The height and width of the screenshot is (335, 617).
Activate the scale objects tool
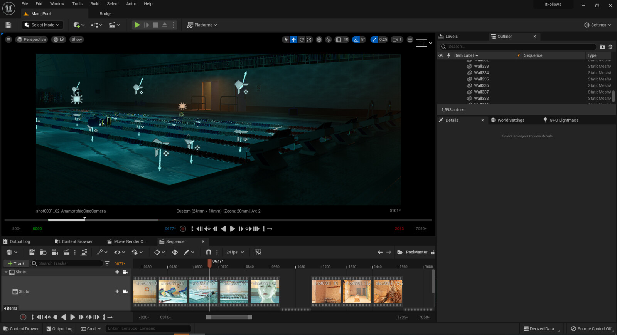coord(309,39)
